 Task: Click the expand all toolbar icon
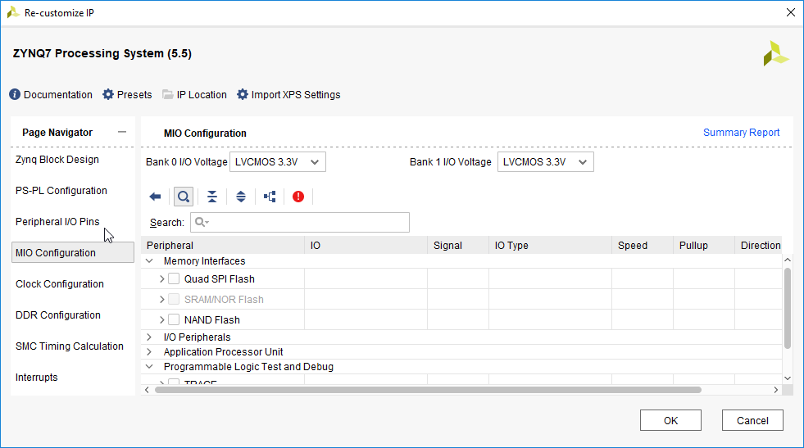point(241,197)
